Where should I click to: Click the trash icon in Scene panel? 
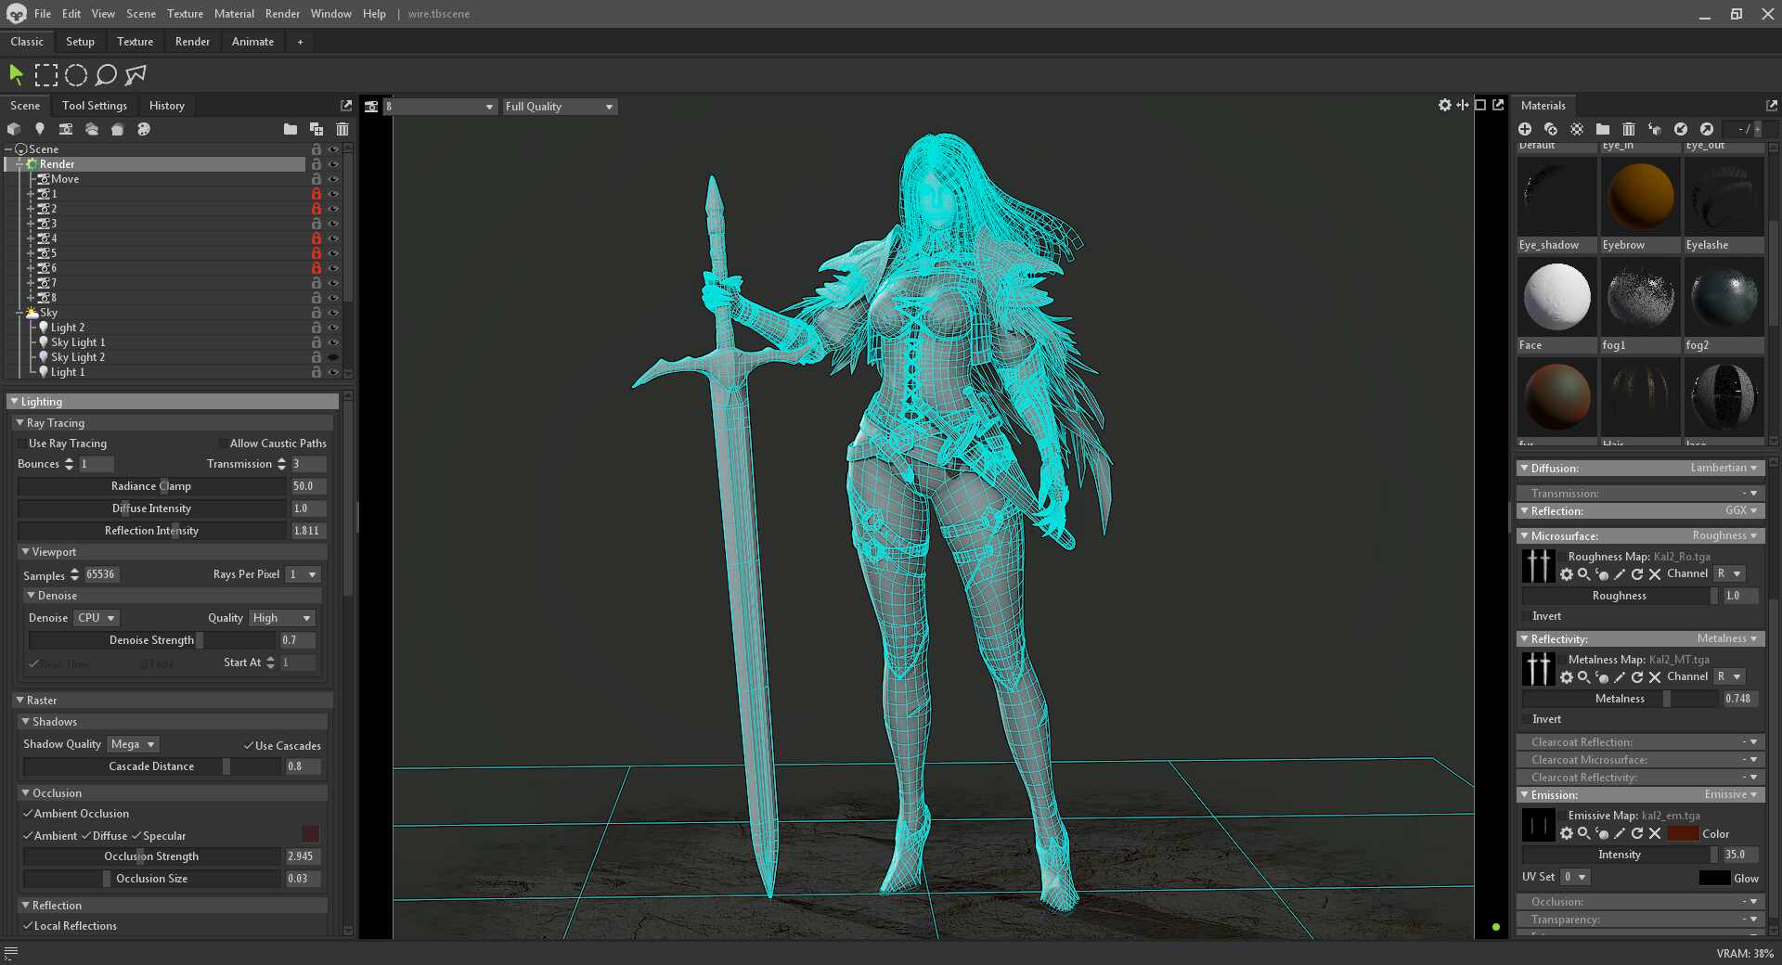(x=342, y=129)
